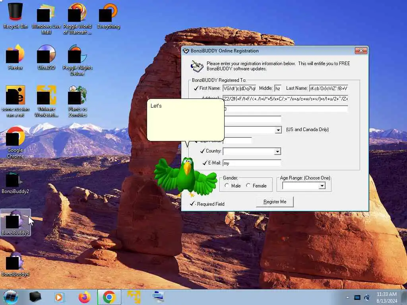The image size is (407, 305).
Task: Click the Zip/Postal input field
Action: coord(237,141)
